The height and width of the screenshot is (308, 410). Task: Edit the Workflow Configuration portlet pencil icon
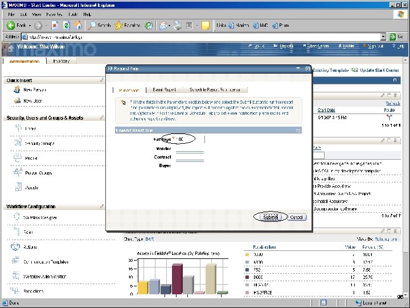point(102,206)
